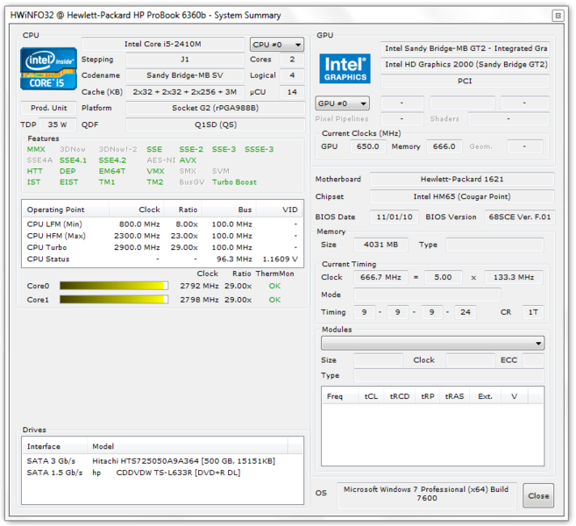Select the CPU LFM (Min) row
The width and height of the screenshot is (576, 526).
click(162, 224)
